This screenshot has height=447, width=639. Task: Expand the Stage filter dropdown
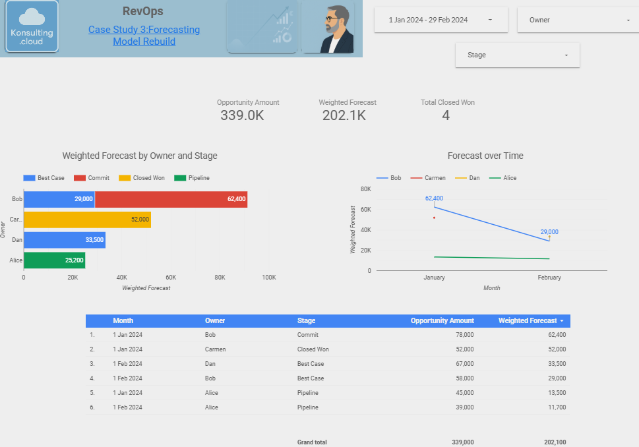point(517,55)
